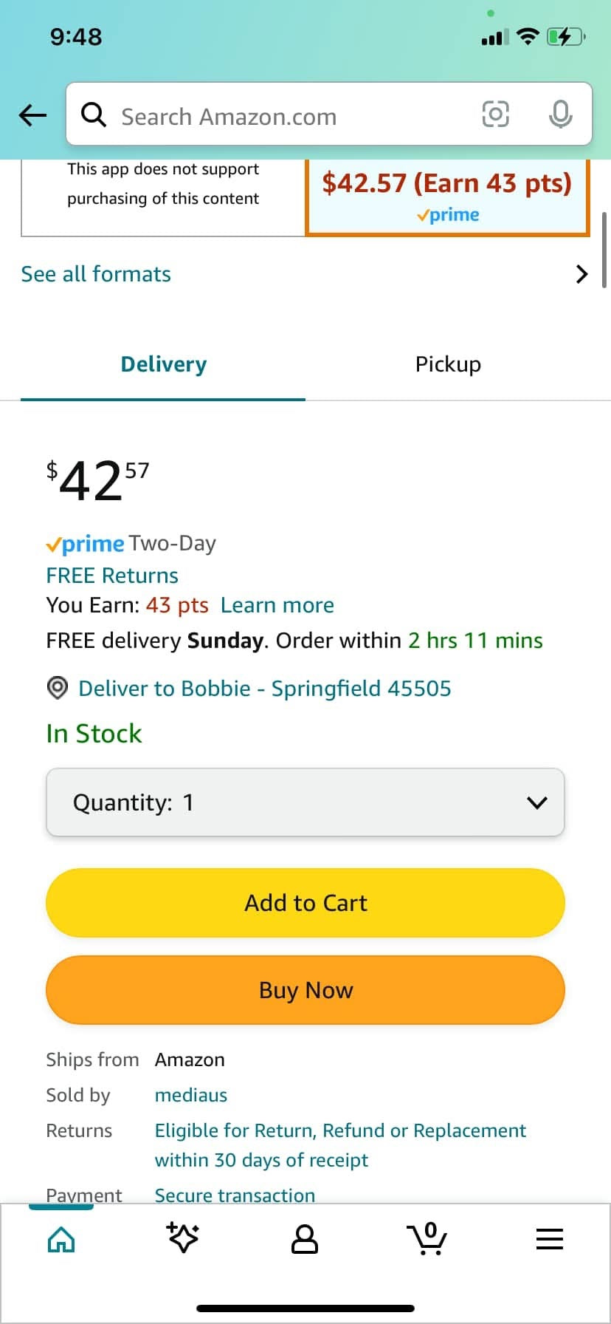Open the account profile icon

[x=305, y=1239]
